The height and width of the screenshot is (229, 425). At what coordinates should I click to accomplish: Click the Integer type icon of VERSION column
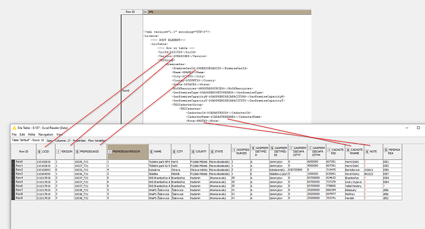pyautogui.click(x=58, y=152)
